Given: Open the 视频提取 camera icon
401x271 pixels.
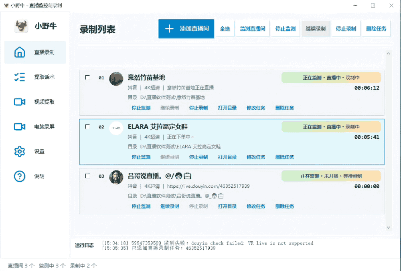Looking at the screenshot, I should click(19, 102).
